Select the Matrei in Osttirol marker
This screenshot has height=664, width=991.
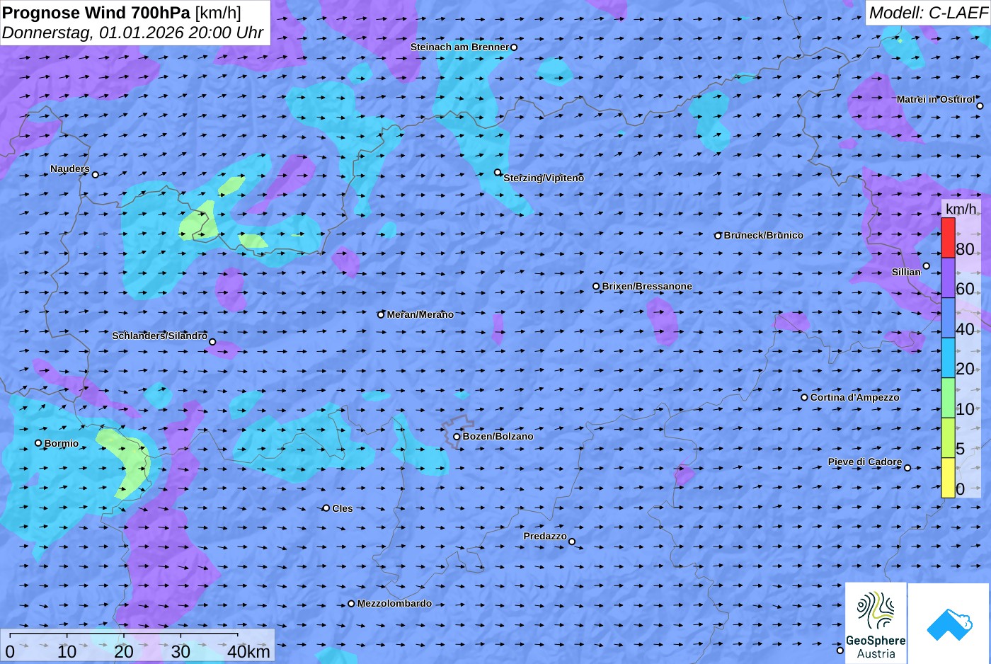[980, 106]
